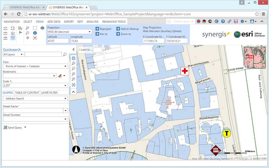
Task: Activate the XY coordinate measure tool
Action: pos(13,38)
